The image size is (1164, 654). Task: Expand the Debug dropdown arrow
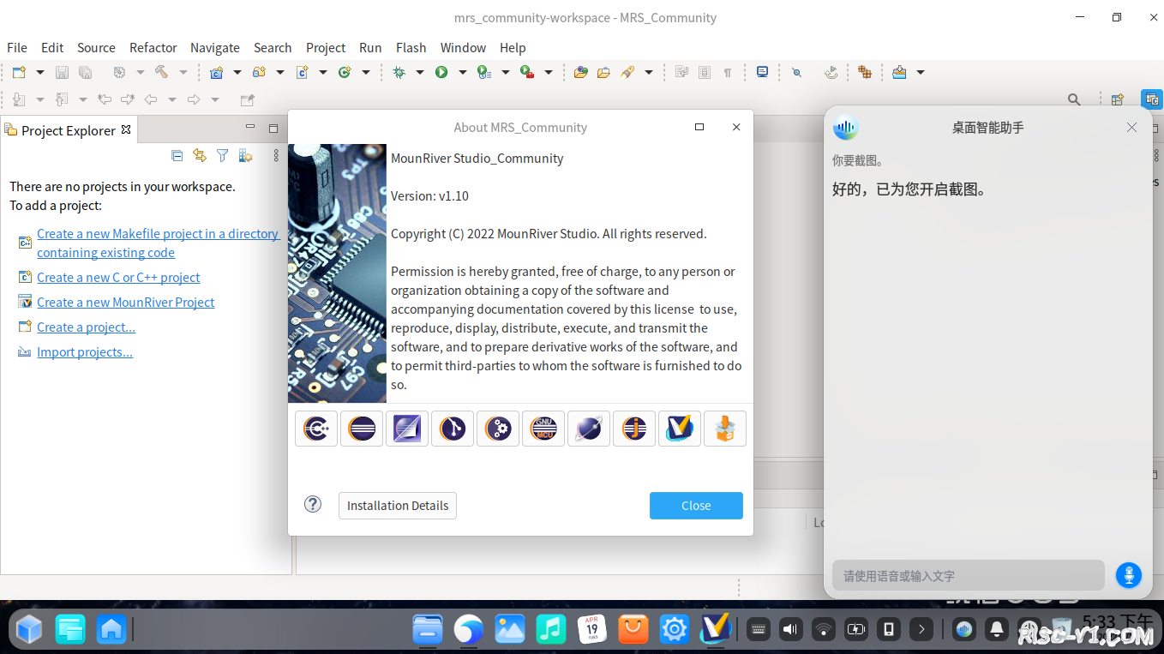(420, 73)
